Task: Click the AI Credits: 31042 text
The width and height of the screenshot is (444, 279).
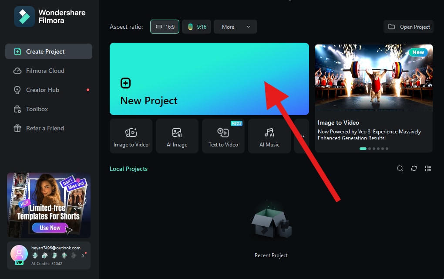Action: pyautogui.click(x=47, y=263)
